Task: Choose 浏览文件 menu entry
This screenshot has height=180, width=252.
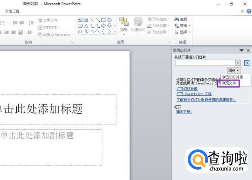Action: point(228,83)
